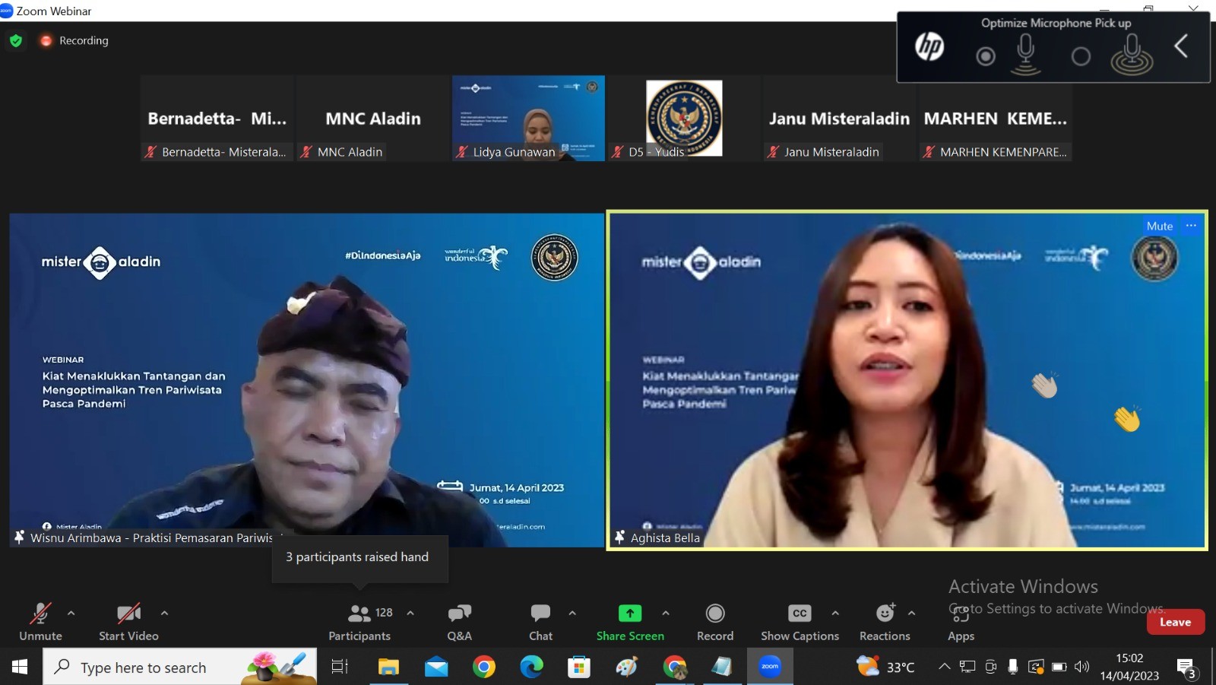Image resolution: width=1216 pixels, height=685 pixels.
Task: Enable Show Captions CC button
Action: [800, 622]
